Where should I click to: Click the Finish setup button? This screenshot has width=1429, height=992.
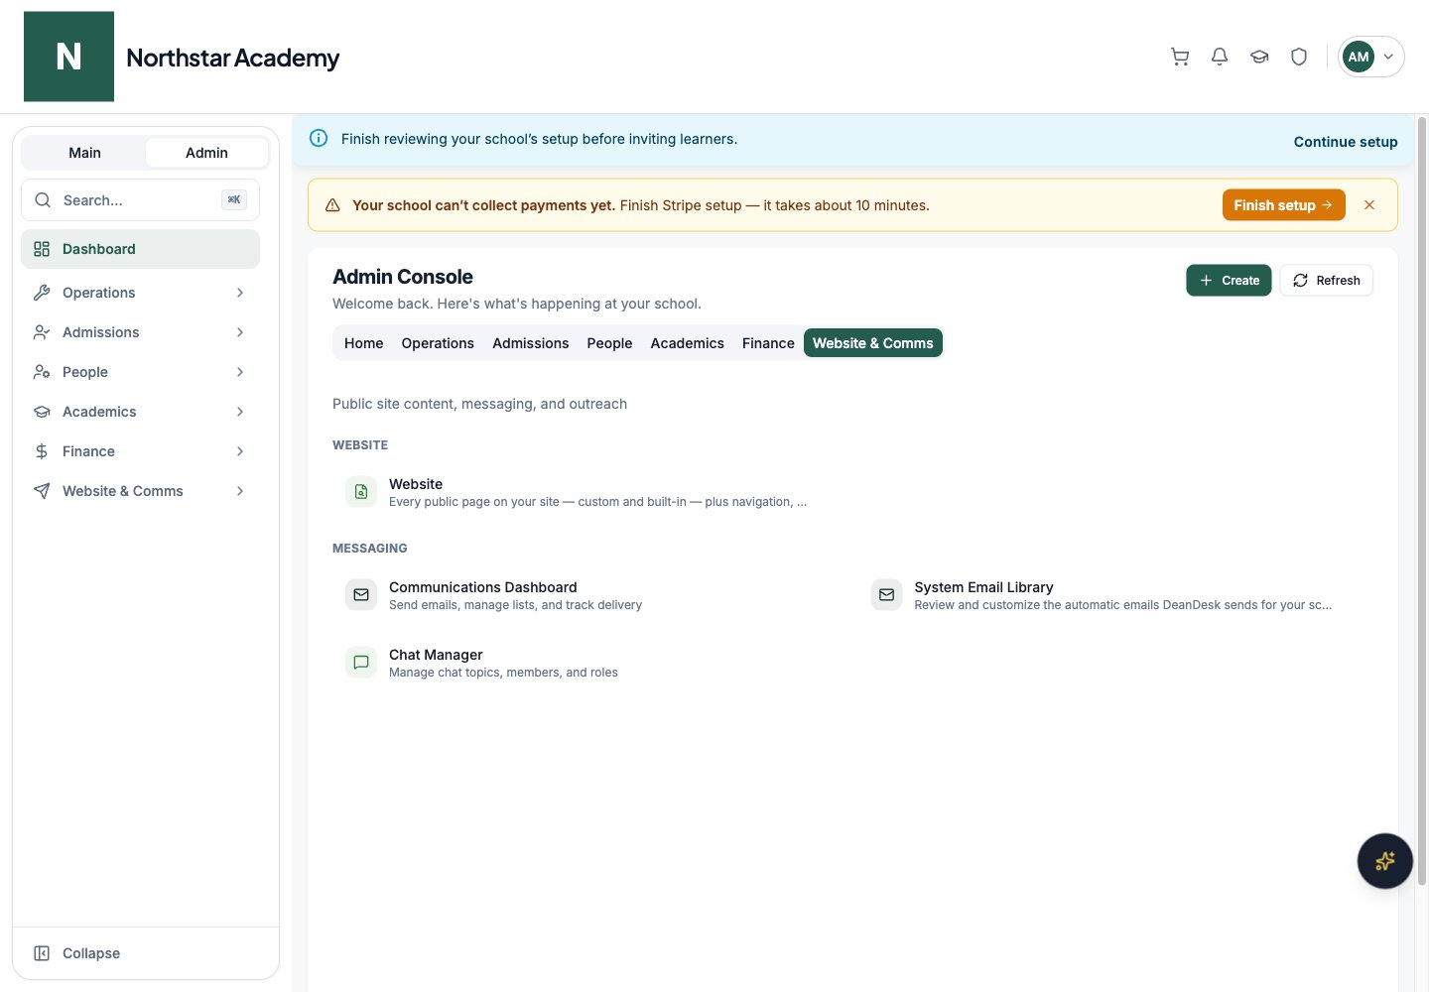coord(1283,205)
